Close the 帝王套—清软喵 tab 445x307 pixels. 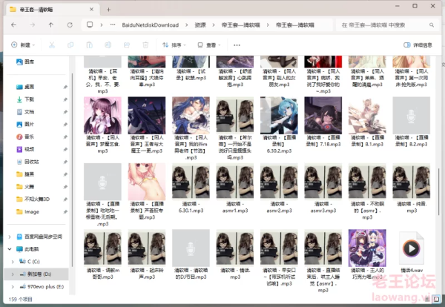click(91, 10)
